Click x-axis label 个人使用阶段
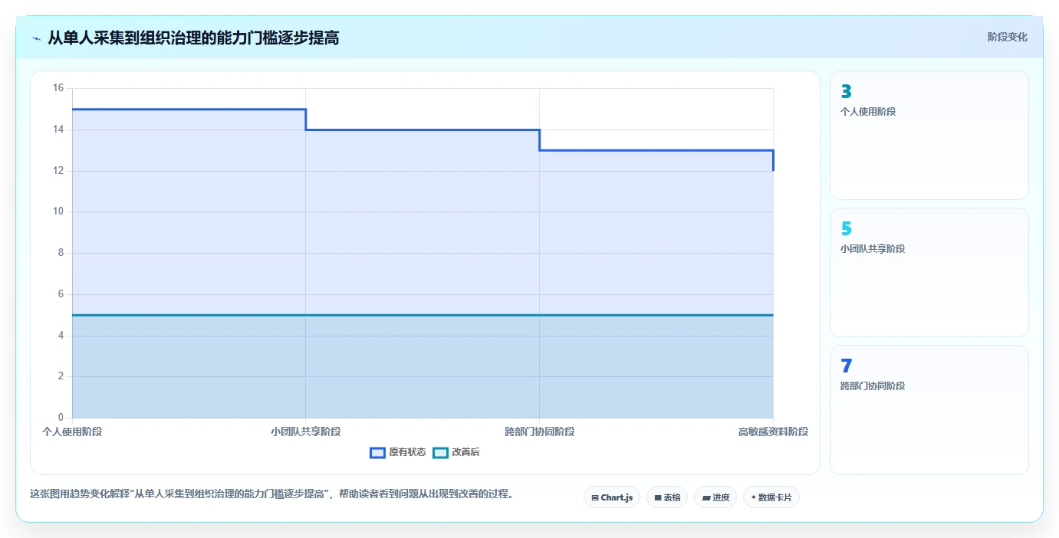The image size is (1059, 538). click(72, 431)
